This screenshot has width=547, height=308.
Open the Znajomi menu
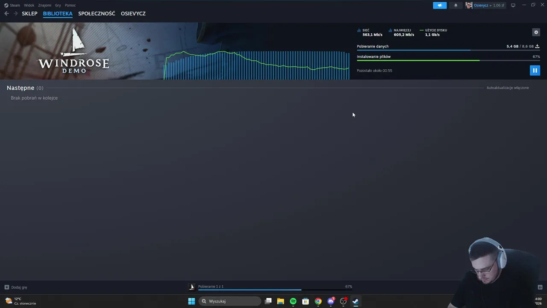pos(44,5)
